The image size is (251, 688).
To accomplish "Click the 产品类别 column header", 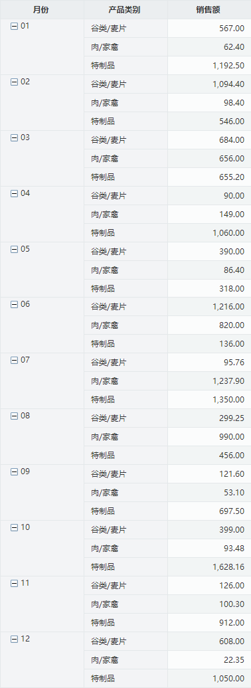I will (126, 10).
